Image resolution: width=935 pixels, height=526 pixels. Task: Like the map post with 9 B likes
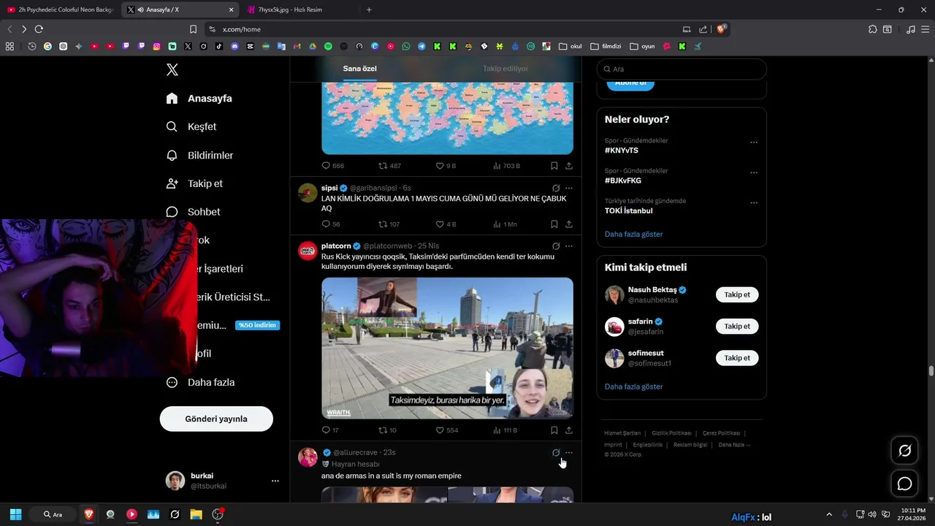(x=446, y=166)
